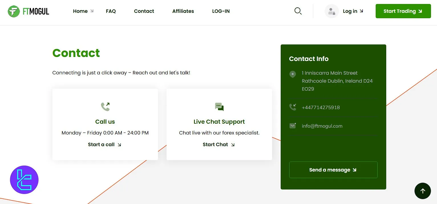Click the phone icon above Call us
The height and width of the screenshot is (204, 437).
click(x=105, y=107)
